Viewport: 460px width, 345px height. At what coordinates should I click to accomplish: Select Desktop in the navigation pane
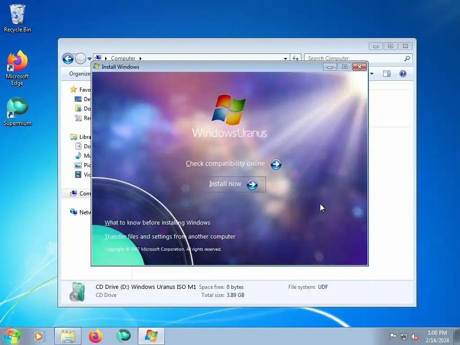(x=83, y=99)
